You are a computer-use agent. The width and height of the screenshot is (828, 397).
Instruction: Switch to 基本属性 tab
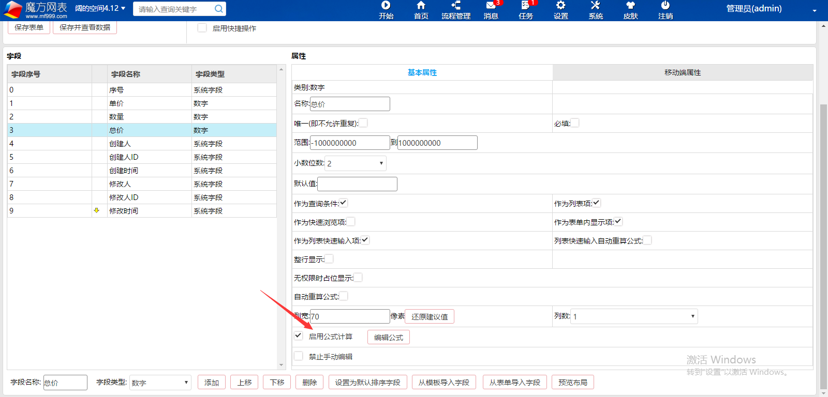click(422, 72)
